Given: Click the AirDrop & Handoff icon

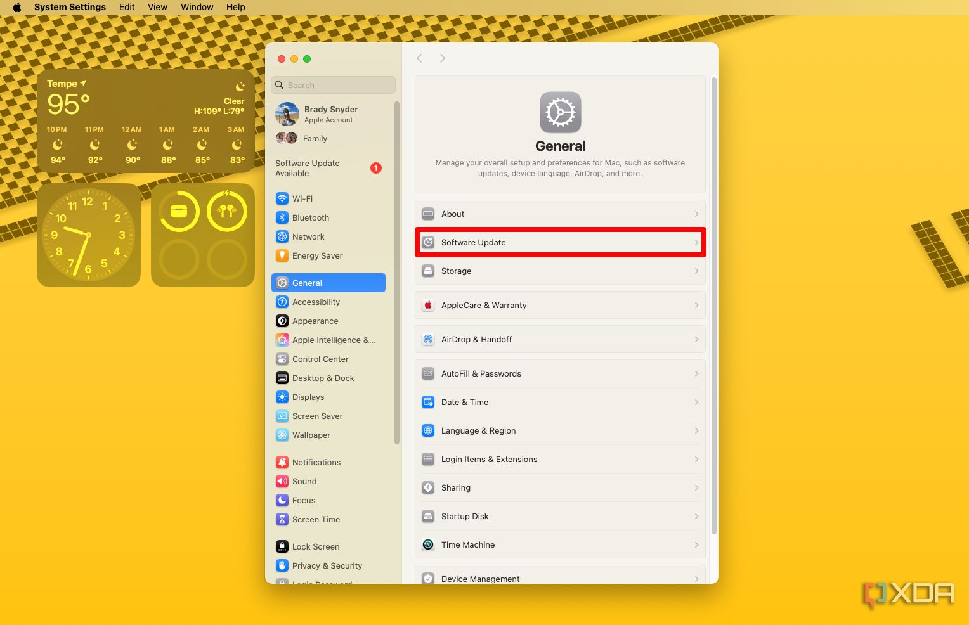Looking at the screenshot, I should 428,339.
